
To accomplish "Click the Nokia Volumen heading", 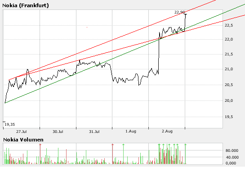I will pos(23,140).
